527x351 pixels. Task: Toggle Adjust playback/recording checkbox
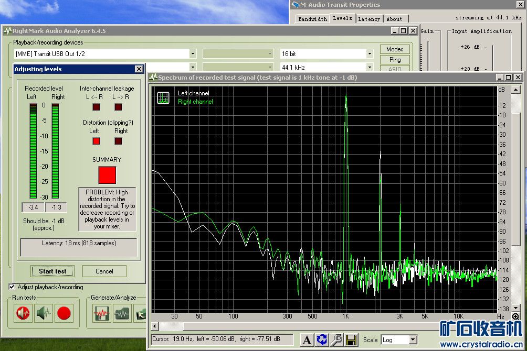tap(12, 287)
